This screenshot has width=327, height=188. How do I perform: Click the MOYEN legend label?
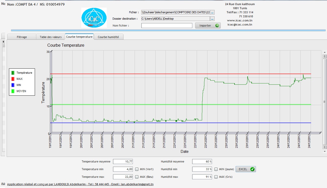[x=21, y=91]
